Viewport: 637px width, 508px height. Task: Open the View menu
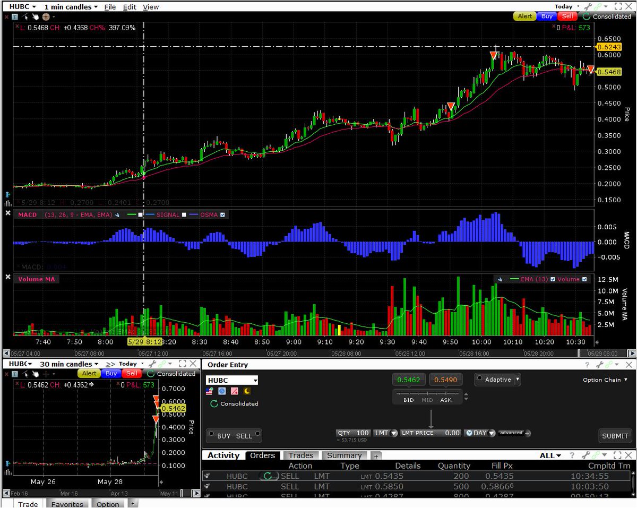(151, 7)
